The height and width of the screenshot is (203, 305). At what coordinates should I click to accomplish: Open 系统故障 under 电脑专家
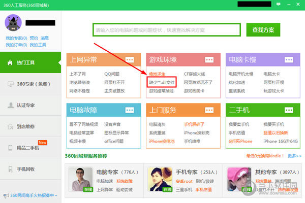(x=125, y=181)
